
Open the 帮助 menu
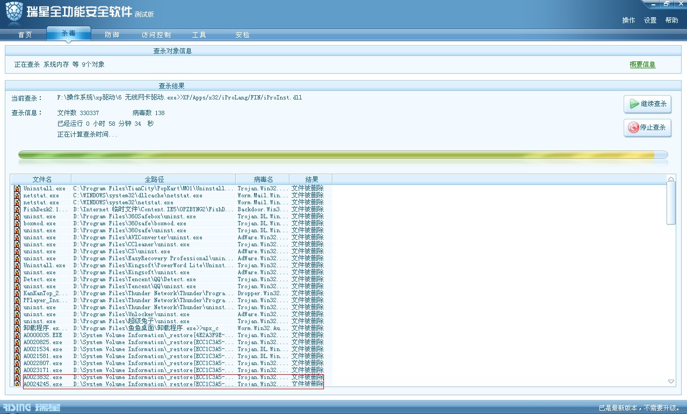point(672,20)
